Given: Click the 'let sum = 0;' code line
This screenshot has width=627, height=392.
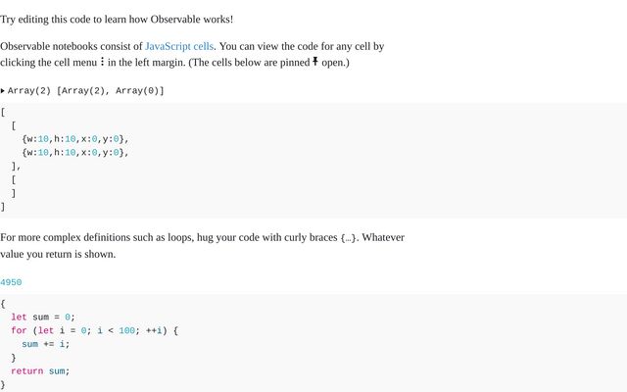Looking at the screenshot, I should (43, 317).
